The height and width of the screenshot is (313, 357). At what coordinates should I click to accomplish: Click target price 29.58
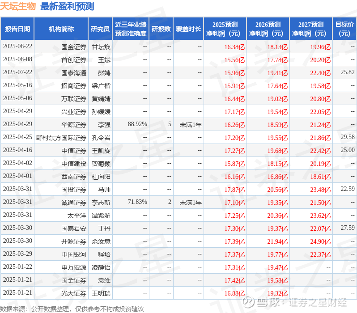tap(348, 137)
